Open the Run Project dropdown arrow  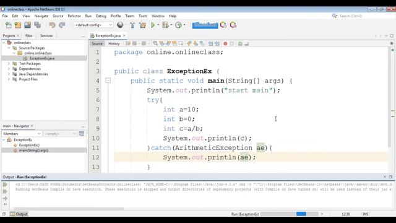158,25
